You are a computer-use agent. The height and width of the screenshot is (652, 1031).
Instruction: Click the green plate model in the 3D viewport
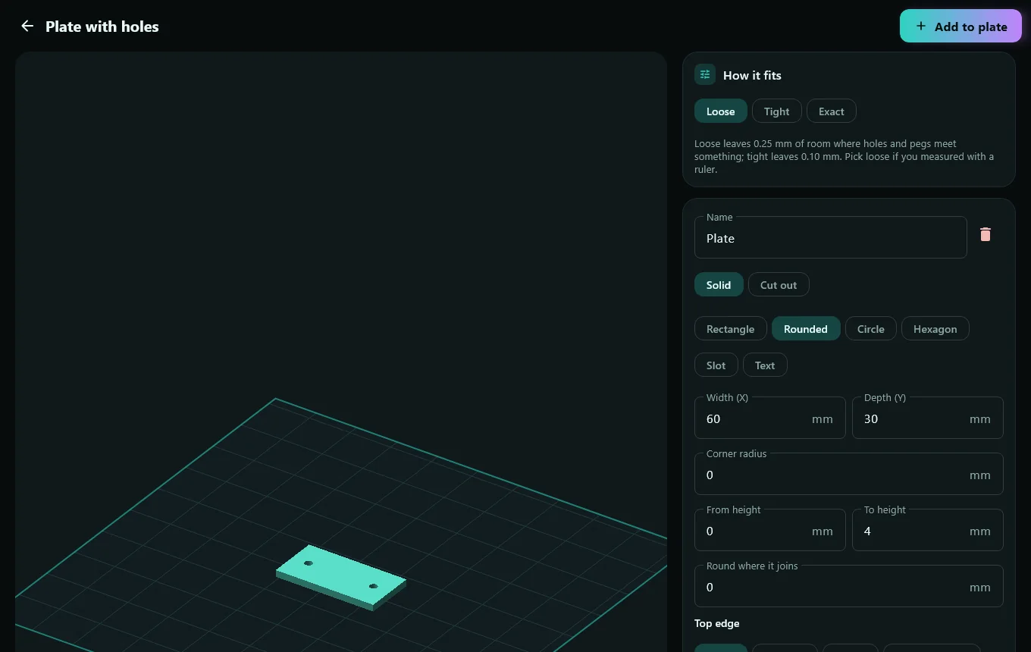coord(341,576)
